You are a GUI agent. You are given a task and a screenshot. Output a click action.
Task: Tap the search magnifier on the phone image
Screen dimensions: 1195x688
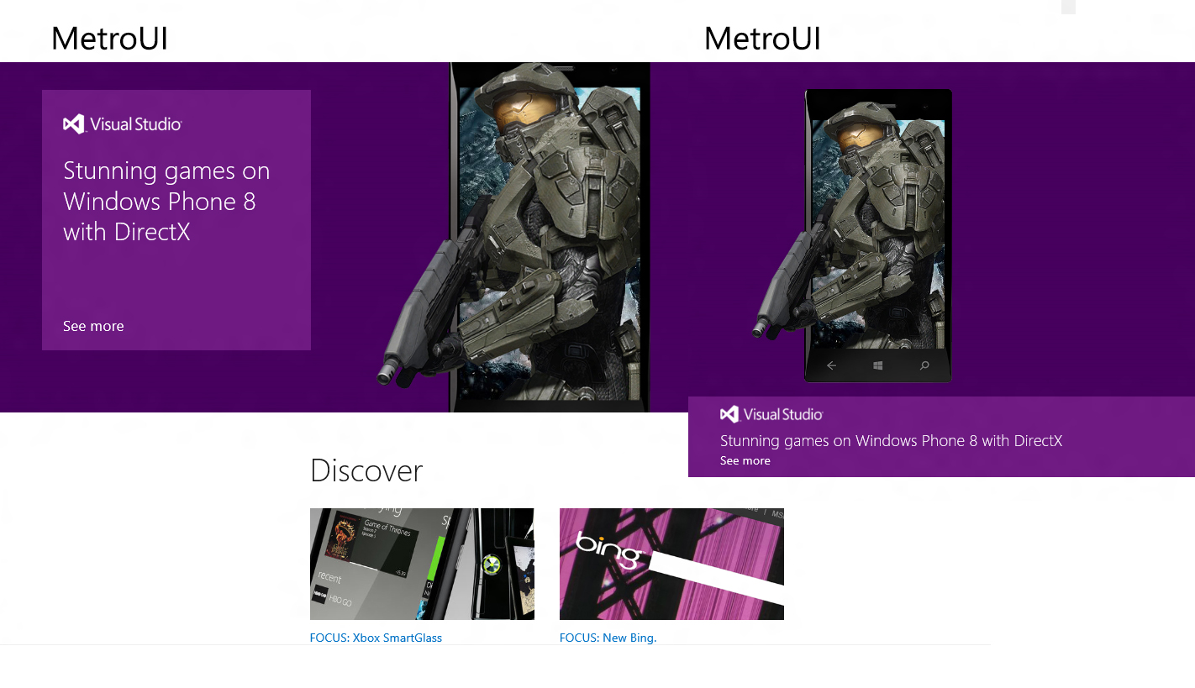pos(924,365)
